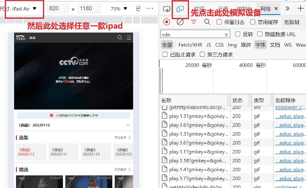Expand the 《典藏》20220112 episode chevron
Image resolution: width=306 pixels, height=188 pixels.
click(x=128, y=125)
